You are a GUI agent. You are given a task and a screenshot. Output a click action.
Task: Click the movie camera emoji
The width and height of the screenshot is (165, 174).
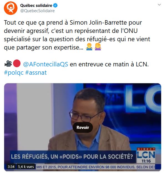pyautogui.click(x=8, y=64)
